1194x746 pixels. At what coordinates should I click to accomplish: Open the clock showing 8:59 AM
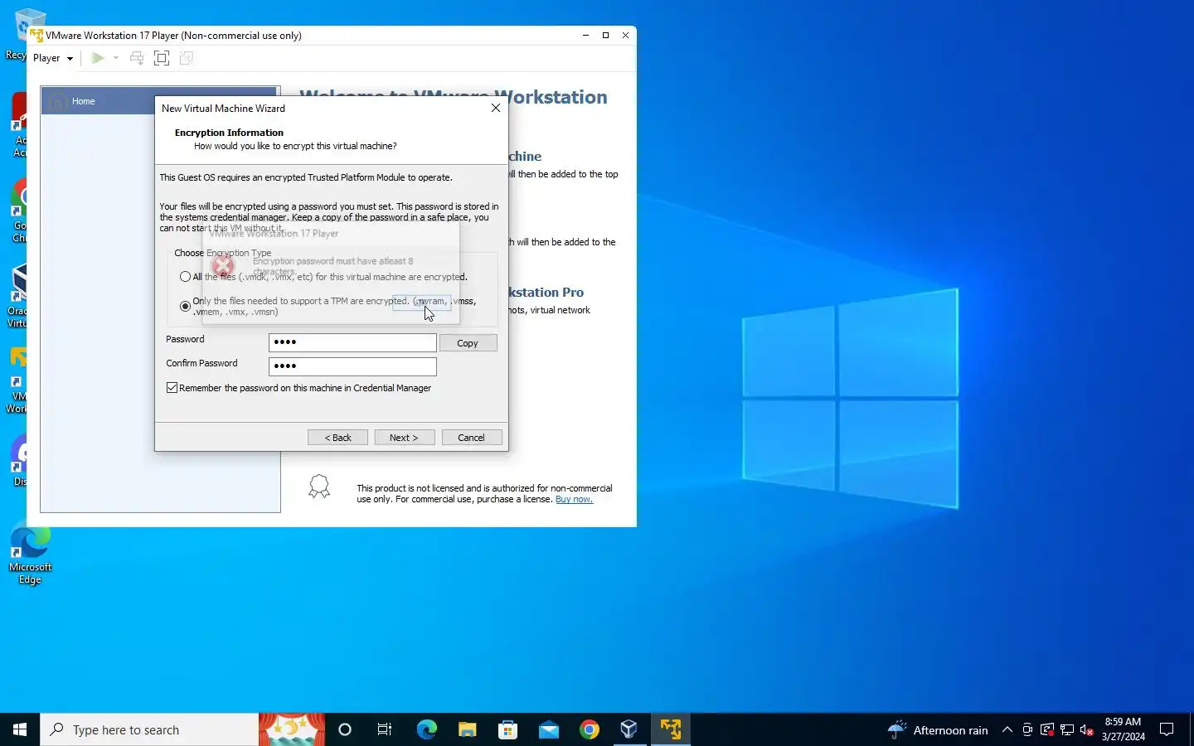click(1123, 729)
